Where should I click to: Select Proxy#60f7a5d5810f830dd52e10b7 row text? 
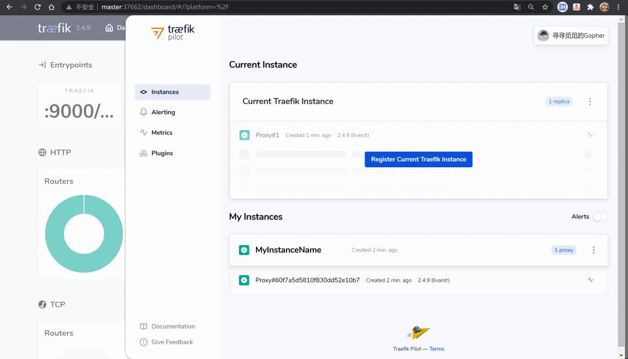click(x=307, y=280)
